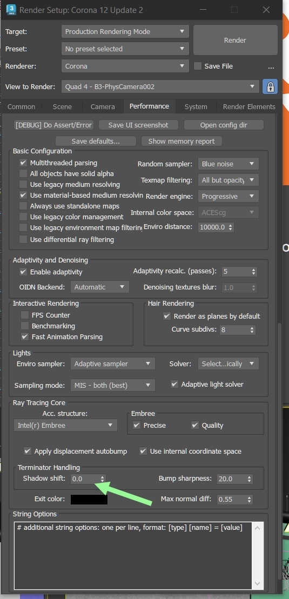This screenshot has width=289, height=599.
Task: Click Open config dir button
Action: pyautogui.click(x=224, y=125)
